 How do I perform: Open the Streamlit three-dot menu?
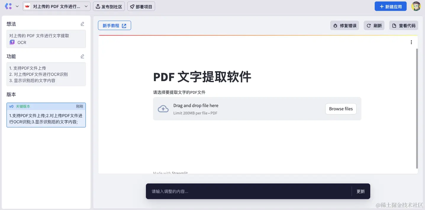pyautogui.click(x=411, y=42)
